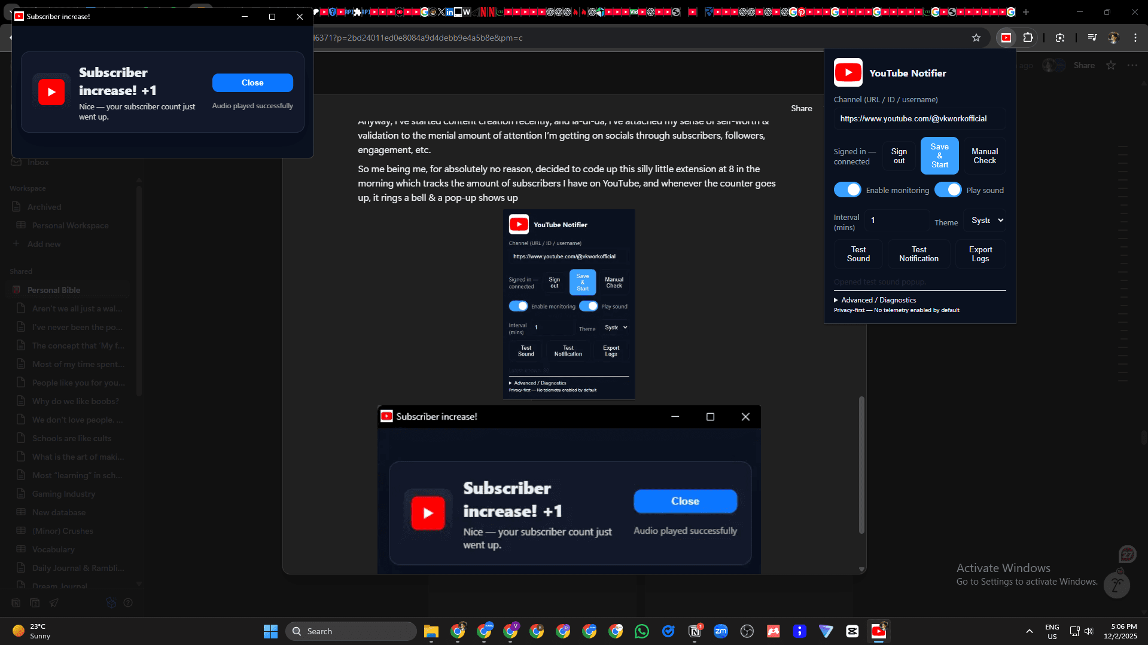Viewport: 1148px width, 645px height.
Task: Open Schools are like cults page
Action: click(71, 438)
